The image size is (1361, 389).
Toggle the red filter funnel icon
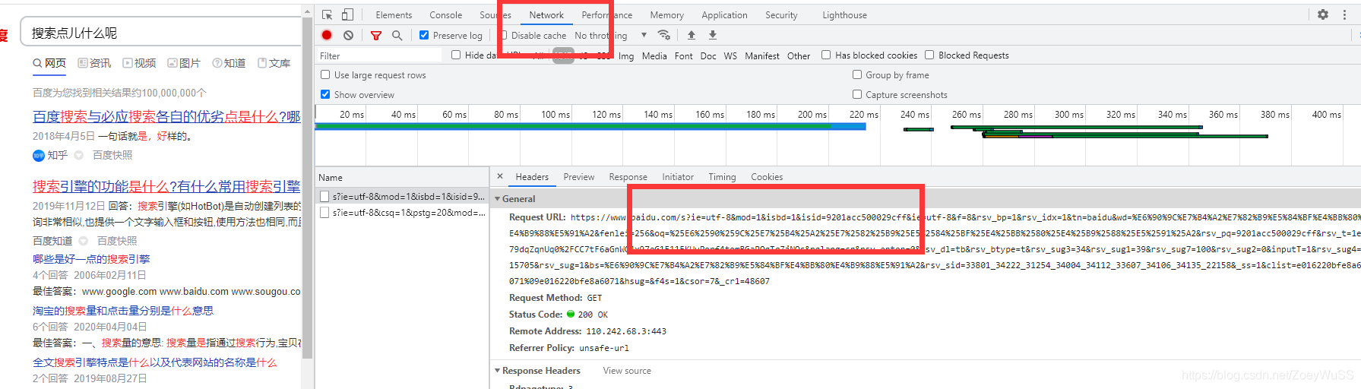pos(376,35)
